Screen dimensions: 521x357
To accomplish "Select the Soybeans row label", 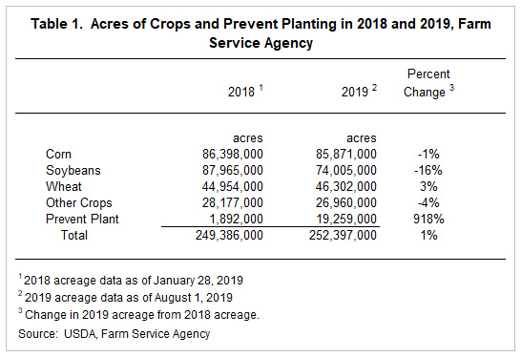I will click(73, 171).
